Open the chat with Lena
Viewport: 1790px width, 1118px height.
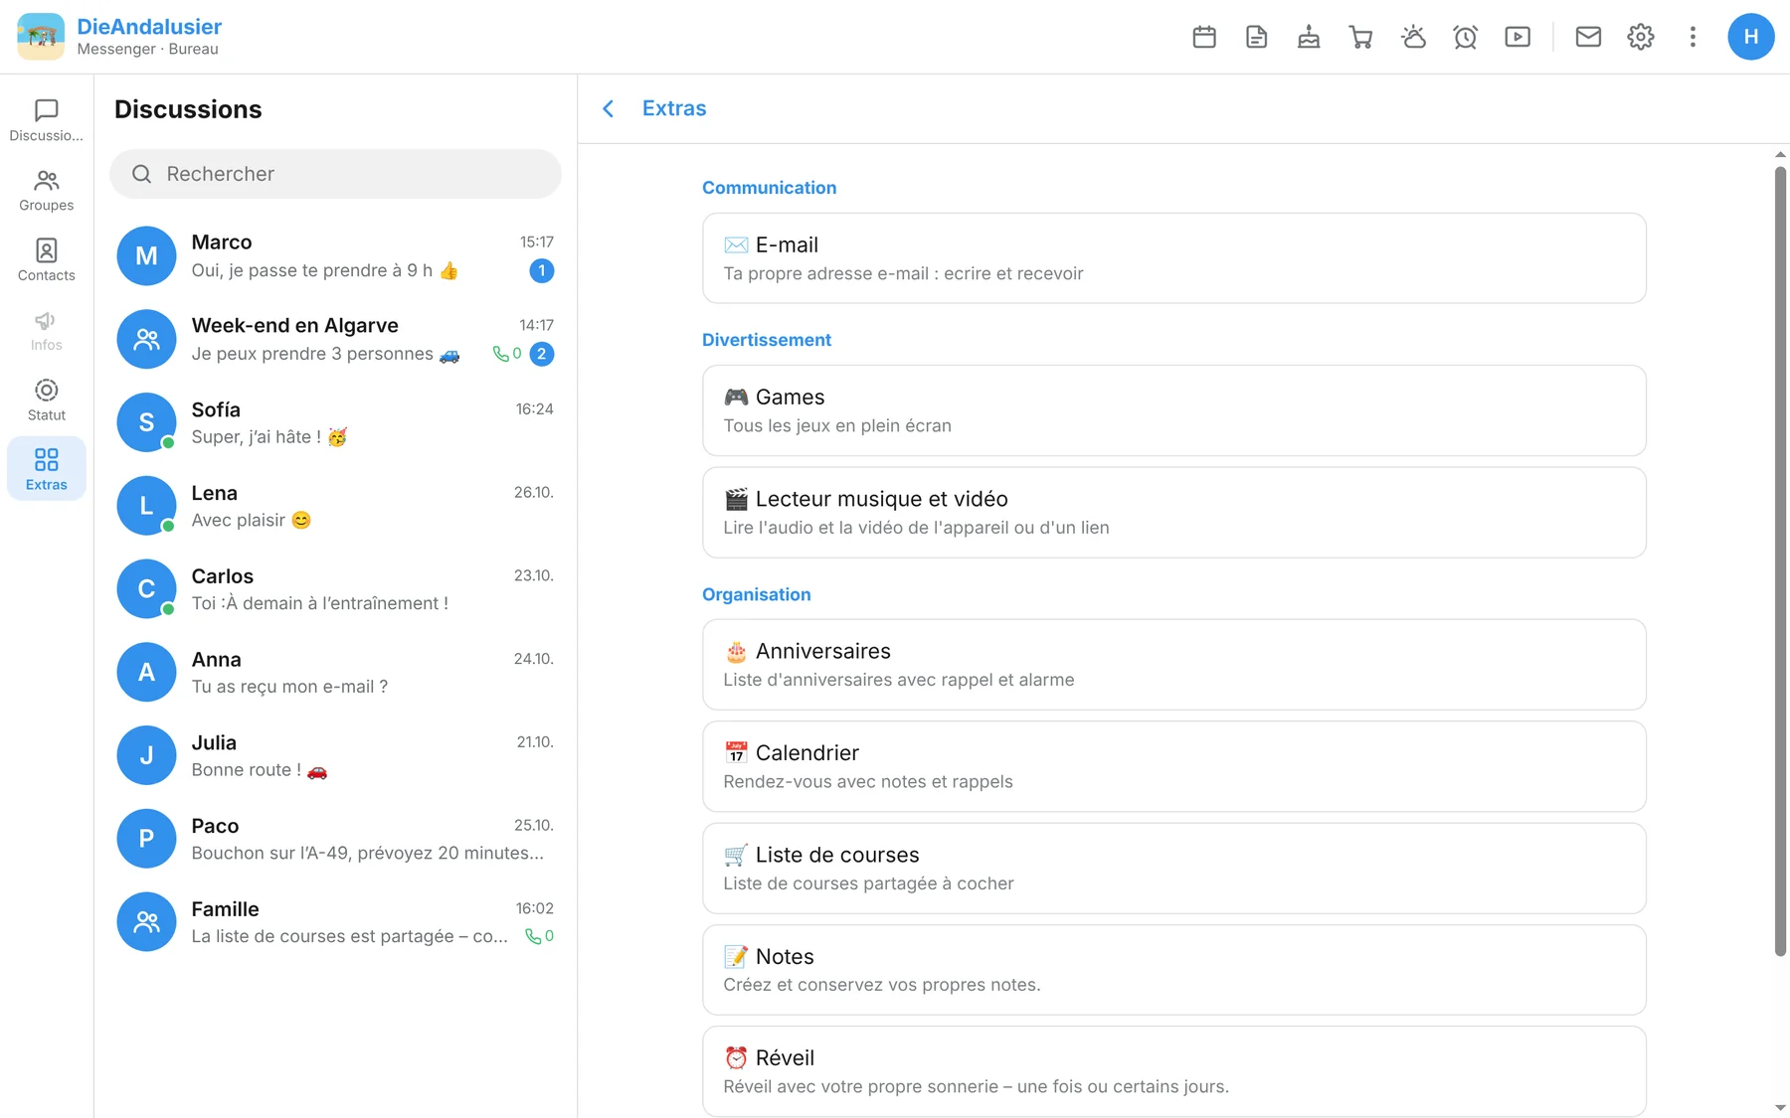click(x=335, y=506)
